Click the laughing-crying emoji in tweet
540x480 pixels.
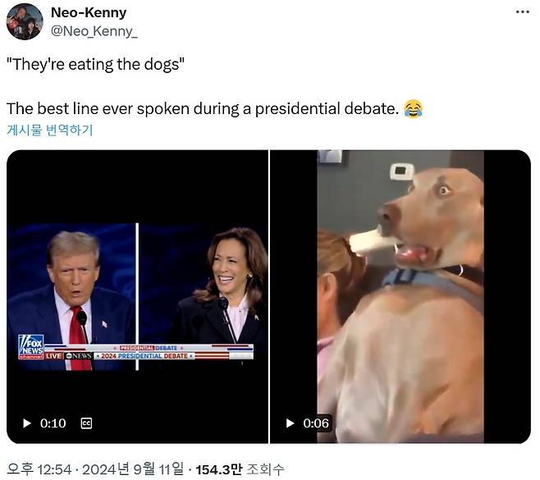coord(414,109)
